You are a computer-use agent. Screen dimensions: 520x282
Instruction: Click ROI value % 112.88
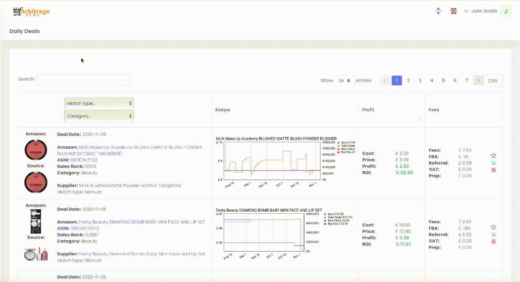(404, 173)
